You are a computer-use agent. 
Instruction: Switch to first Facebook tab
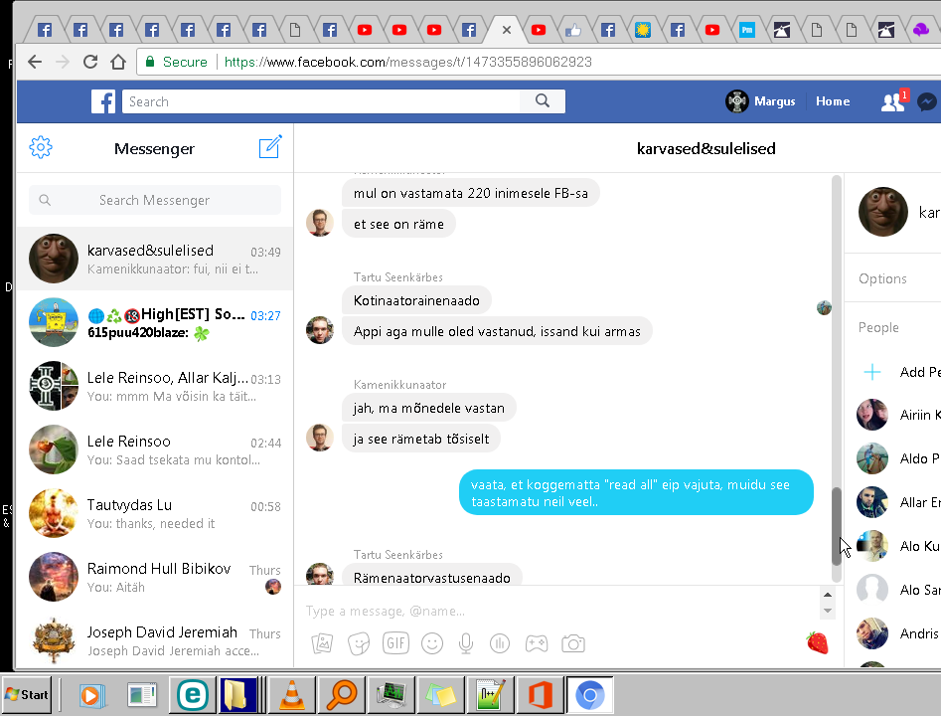coord(45,30)
